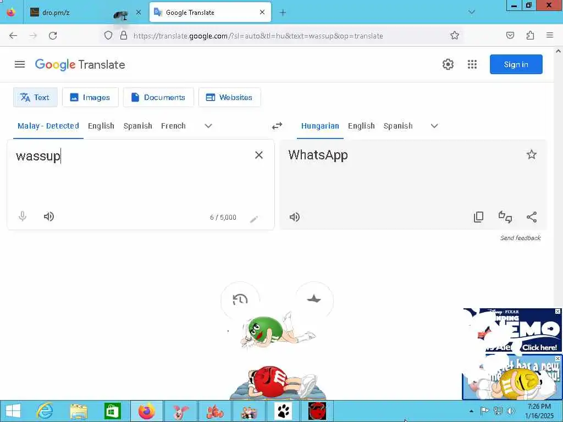Select the Websites translation mode
The width and height of the screenshot is (563, 422).
[x=229, y=97]
